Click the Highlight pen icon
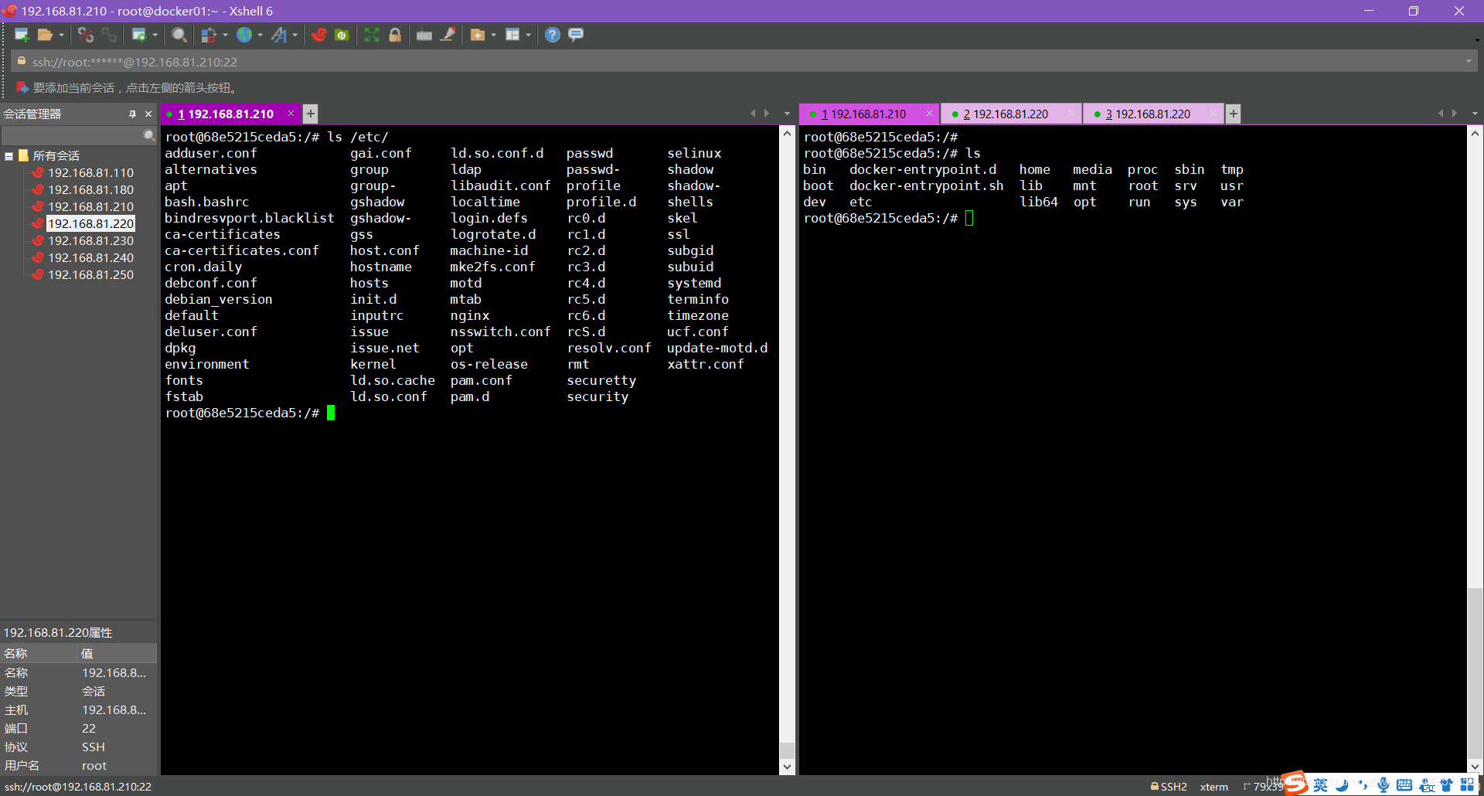 448,35
